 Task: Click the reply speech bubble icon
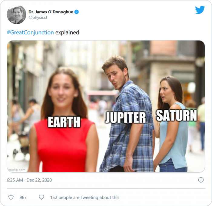[x=41, y=197]
